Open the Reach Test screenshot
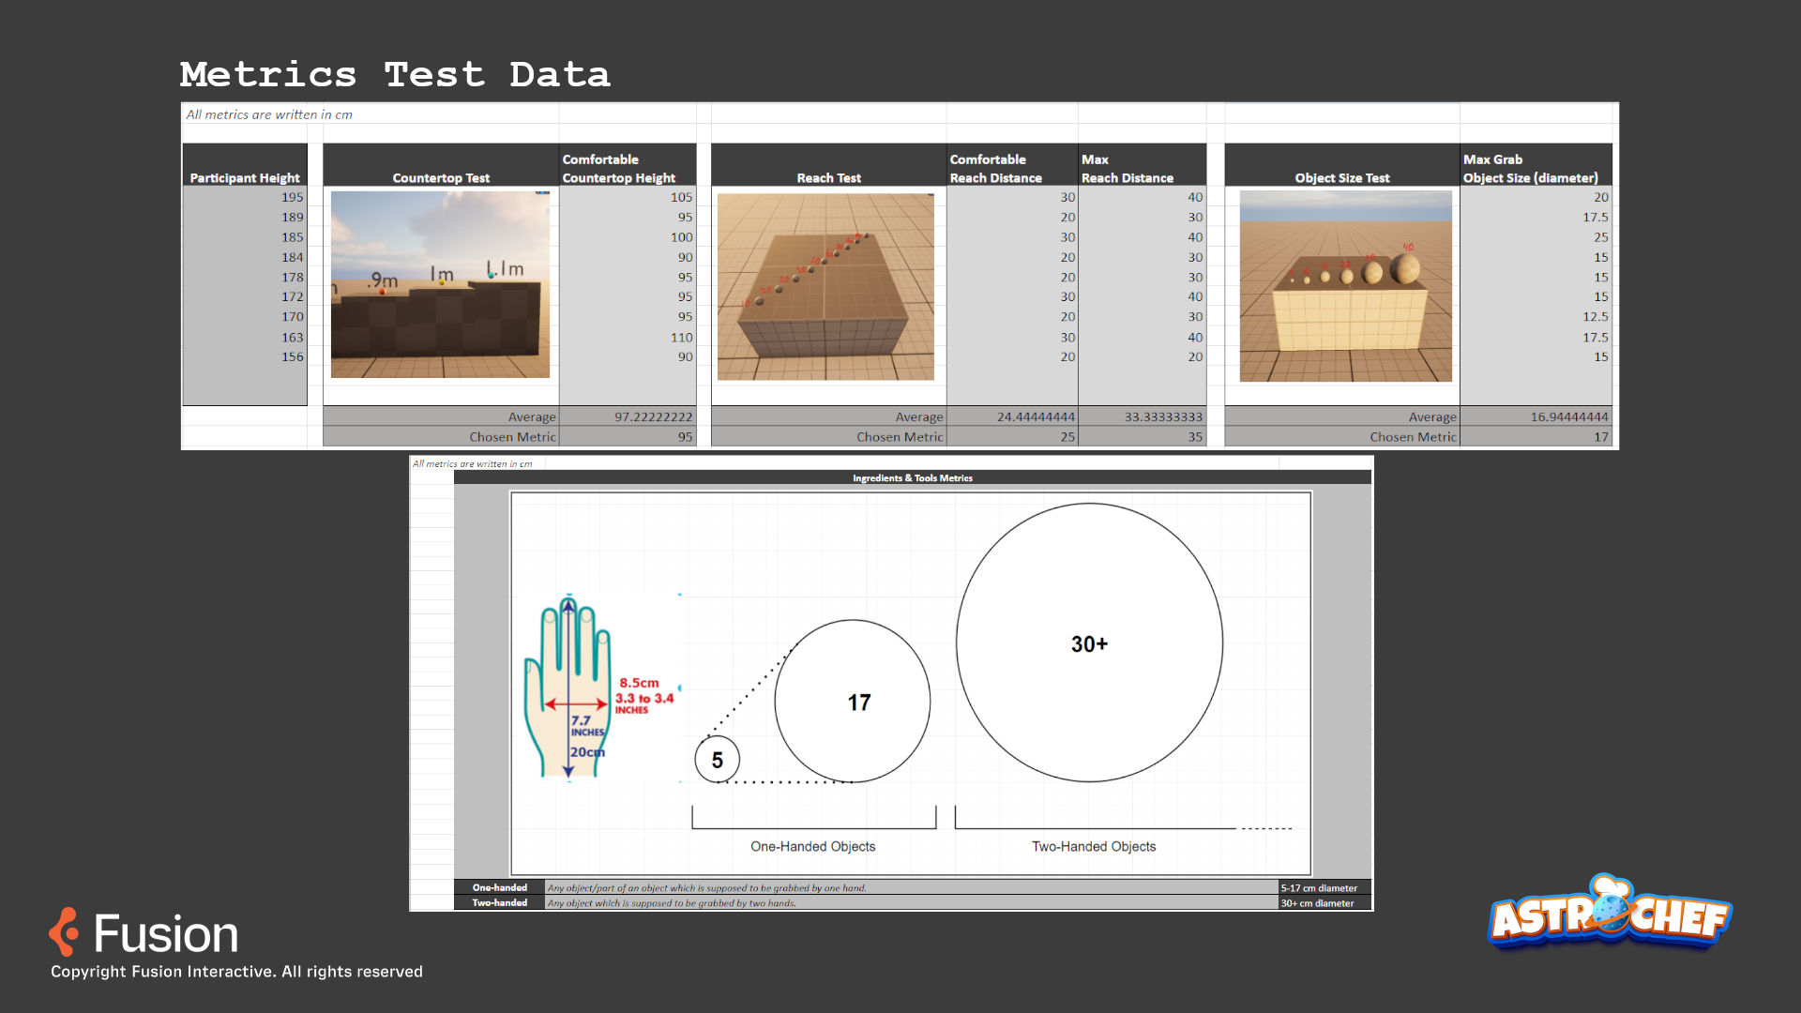Viewport: 1801px width, 1013px height. 825,287
